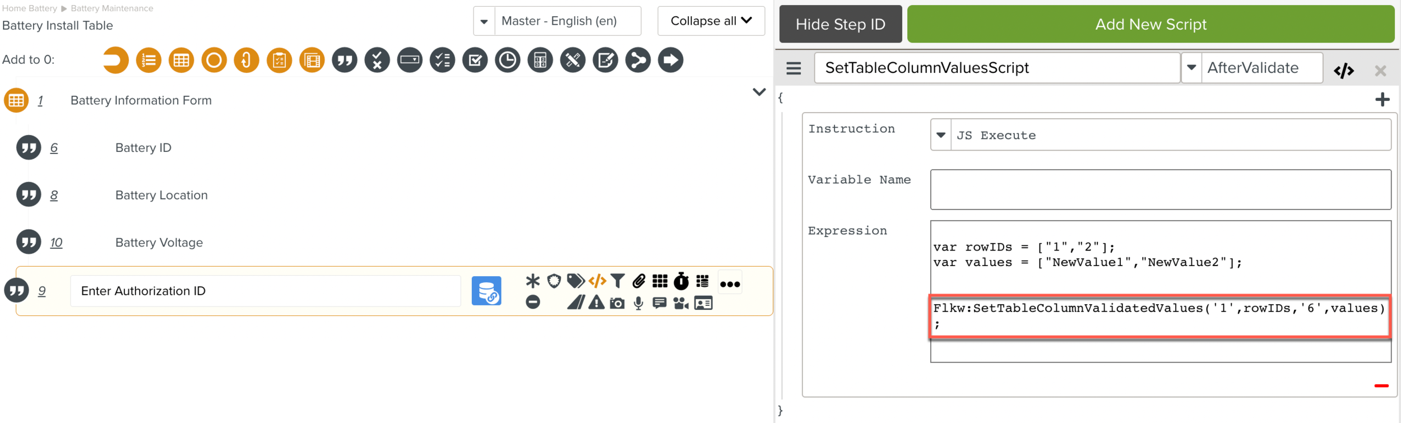This screenshot has height=423, width=1401.
Task: Toggle the microphone audio option on step 9
Action: tap(638, 304)
